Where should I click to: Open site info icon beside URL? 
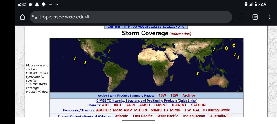click(x=34, y=17)
